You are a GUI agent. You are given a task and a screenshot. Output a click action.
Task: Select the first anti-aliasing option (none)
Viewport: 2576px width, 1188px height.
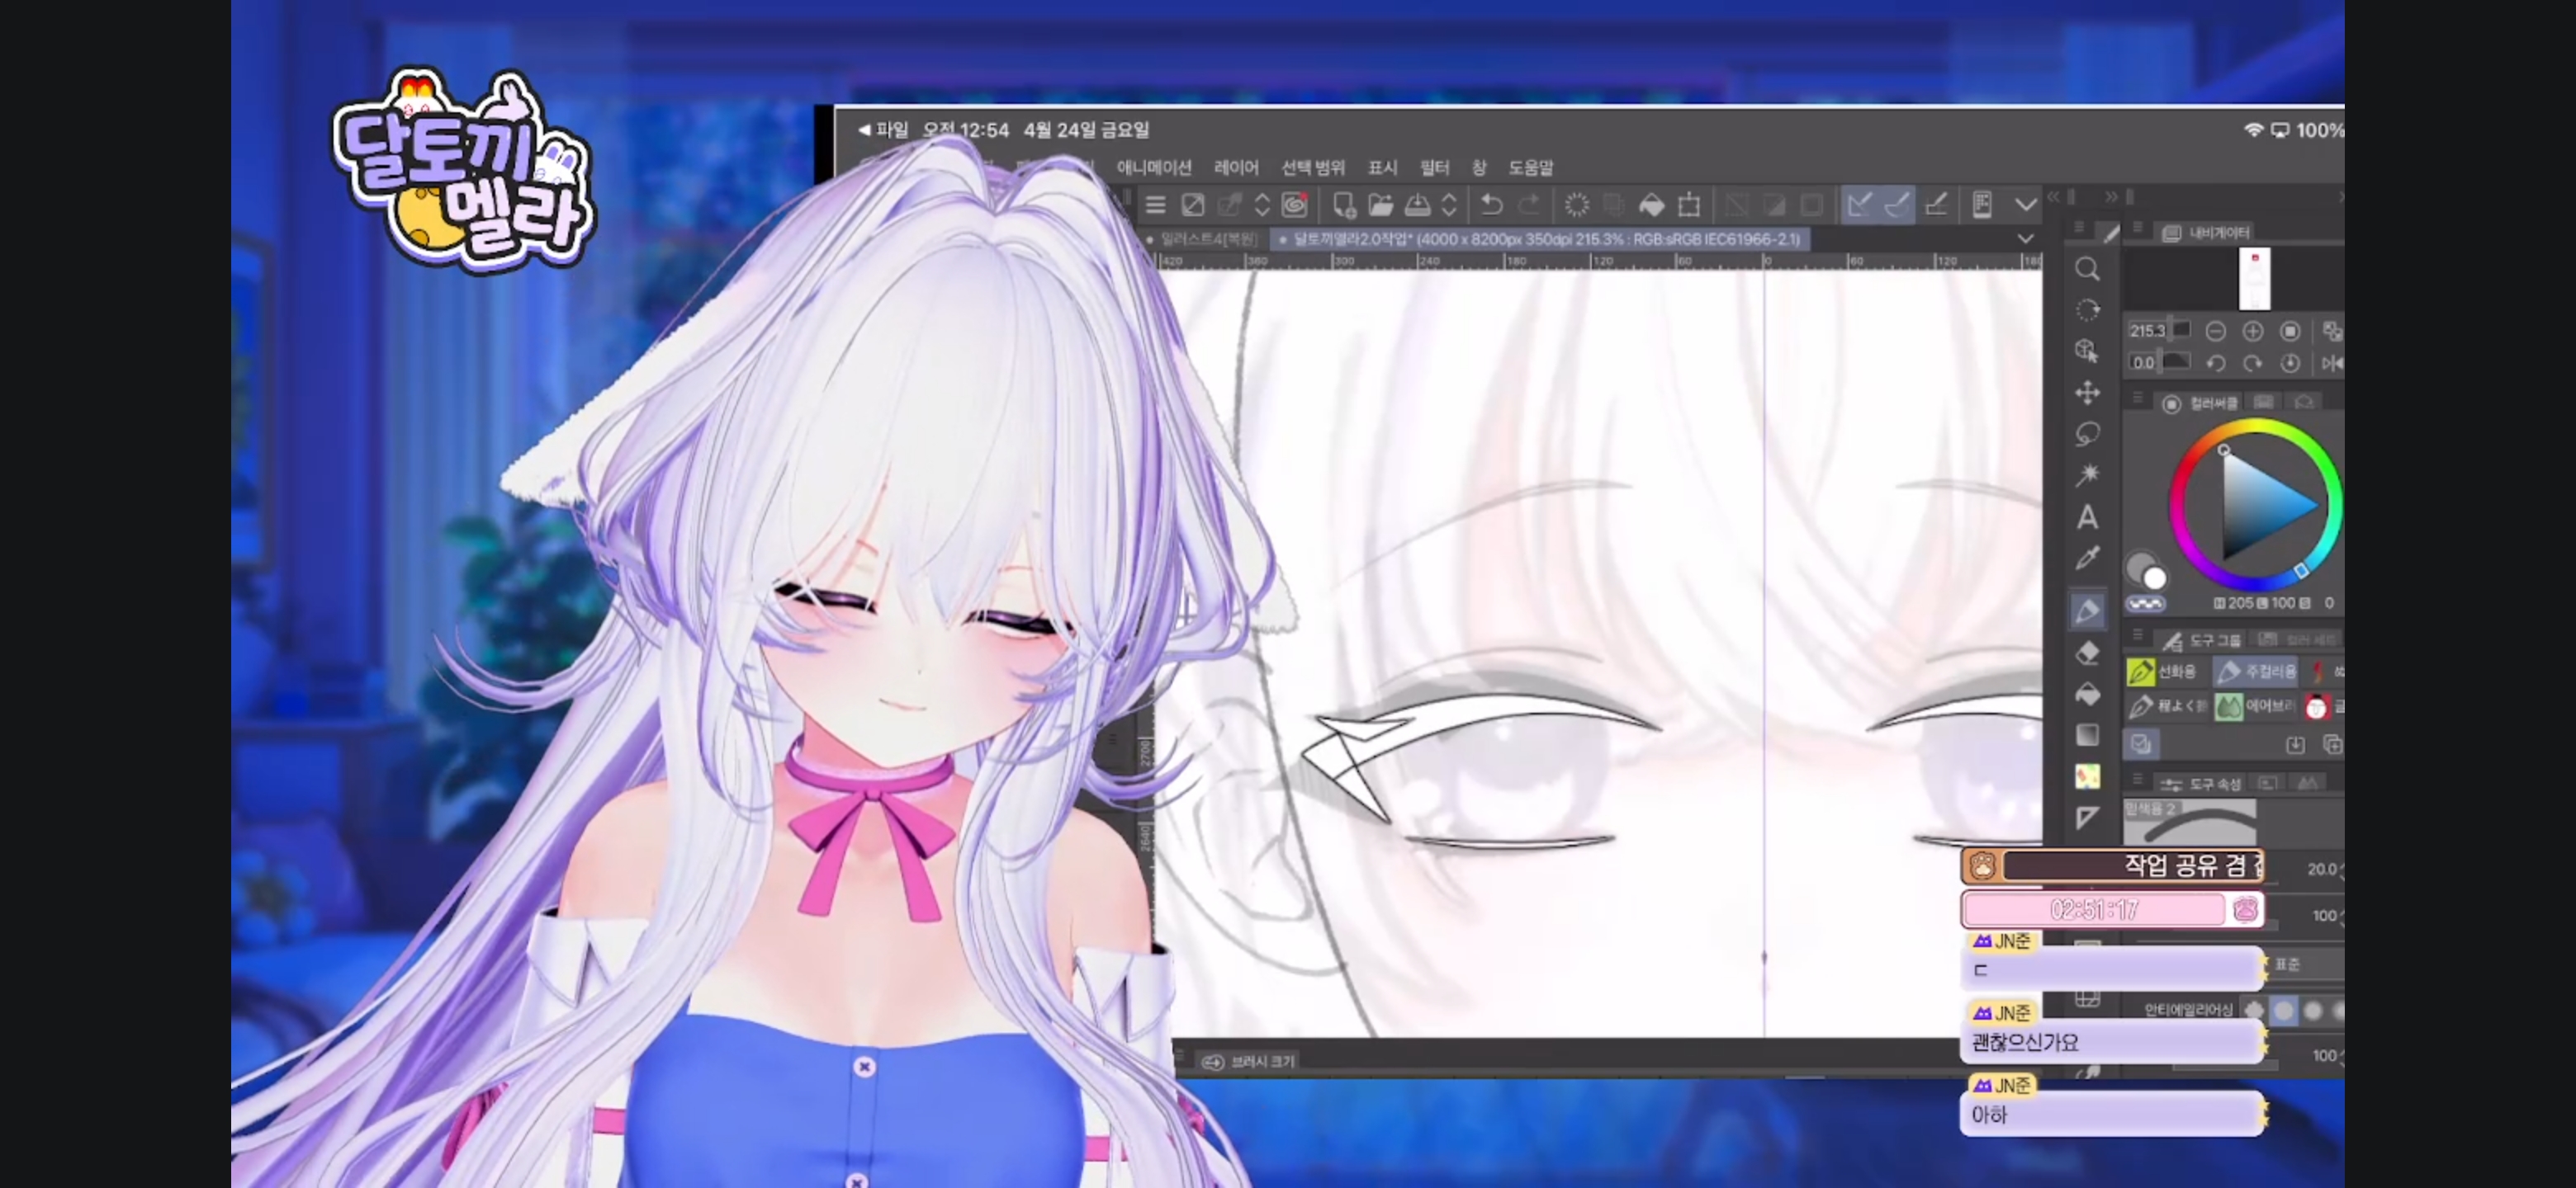[x=2254, y=1010]
